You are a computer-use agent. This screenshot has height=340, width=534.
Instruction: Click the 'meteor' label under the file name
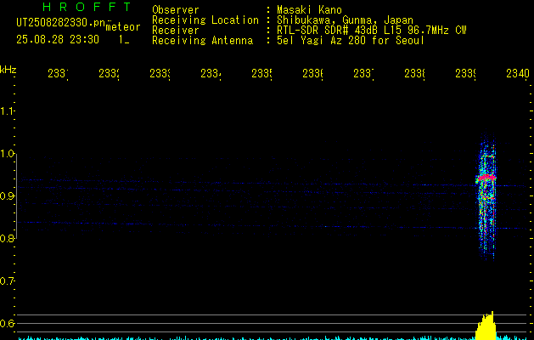click(x=123, y=27)
